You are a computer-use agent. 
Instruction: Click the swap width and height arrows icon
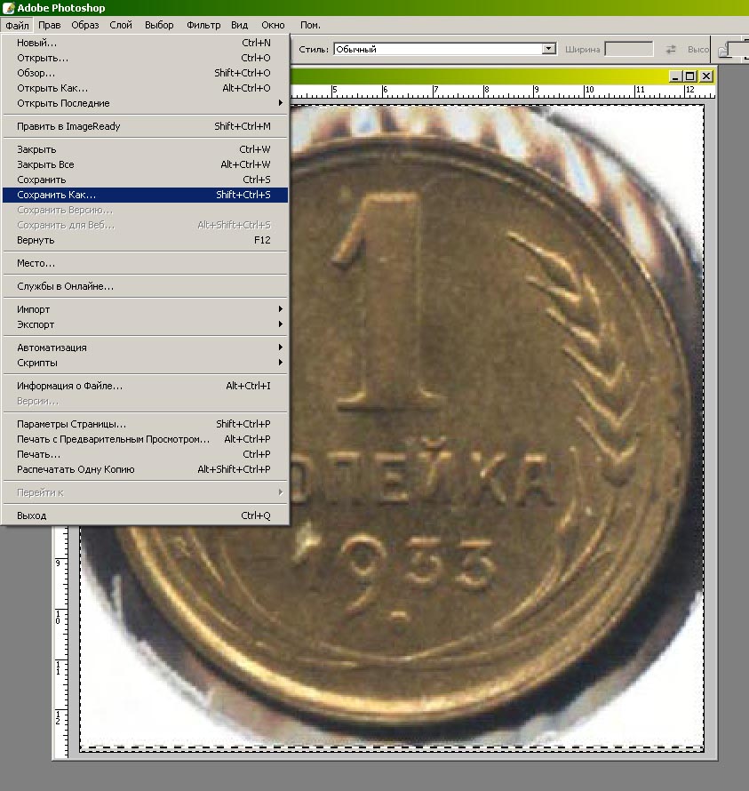(x=671, y=50)
